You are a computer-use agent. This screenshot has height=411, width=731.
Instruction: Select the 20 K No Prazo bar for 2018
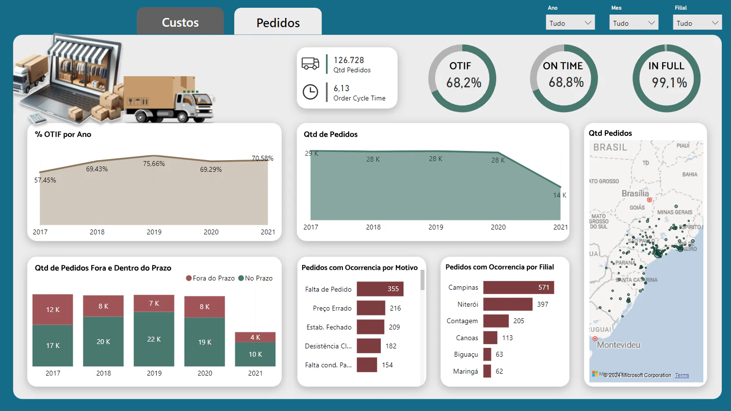(x=103, y=342)
